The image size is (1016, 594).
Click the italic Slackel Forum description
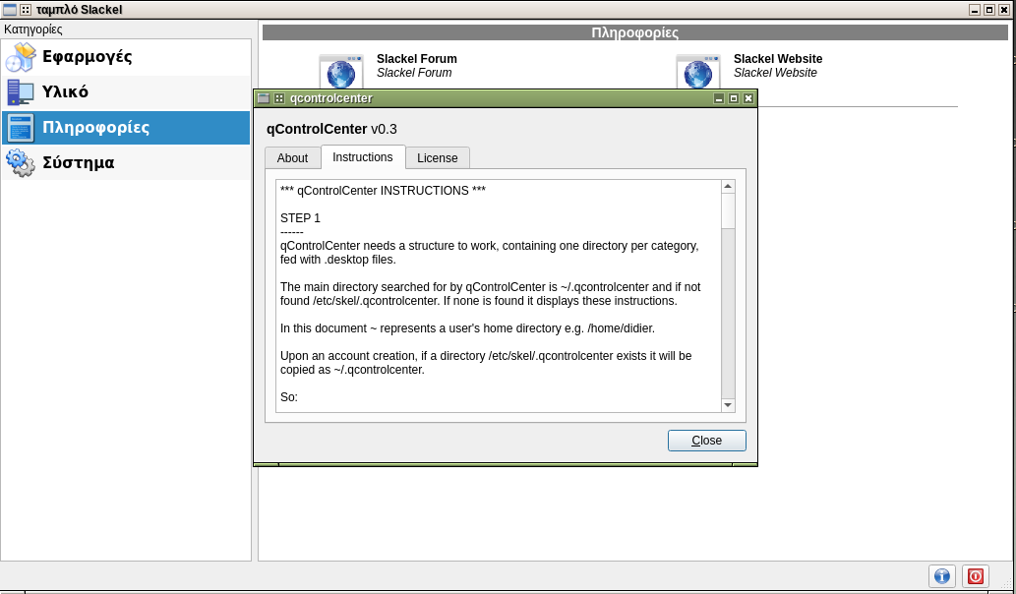pyautogui.click(x=414, y=73)
